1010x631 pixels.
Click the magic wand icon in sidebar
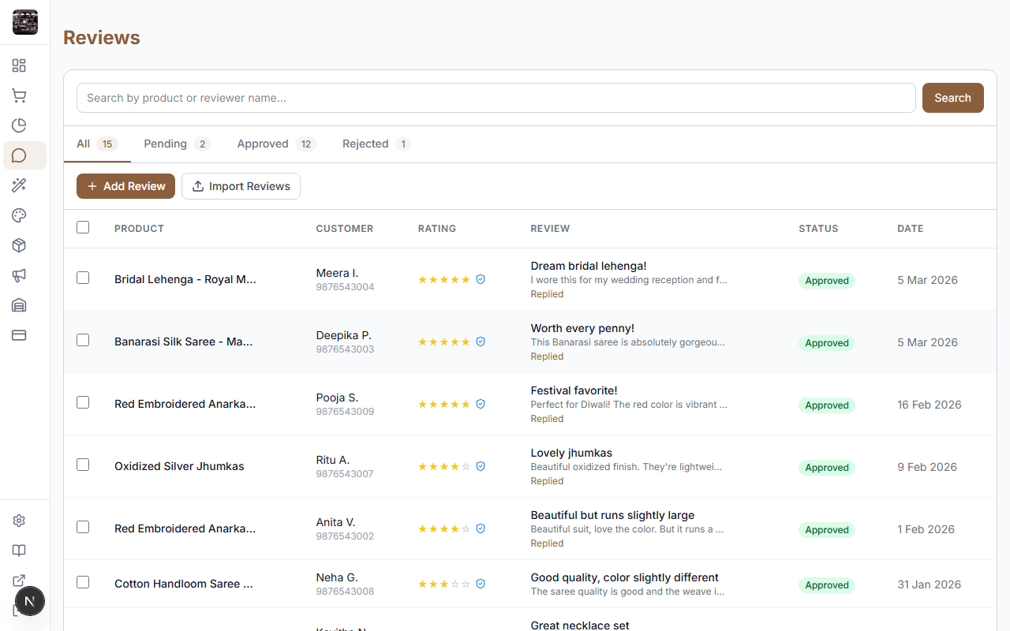[19, 185]
